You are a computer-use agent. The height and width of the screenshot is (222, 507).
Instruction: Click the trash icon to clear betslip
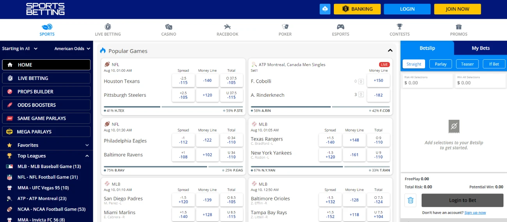[410, 200]
